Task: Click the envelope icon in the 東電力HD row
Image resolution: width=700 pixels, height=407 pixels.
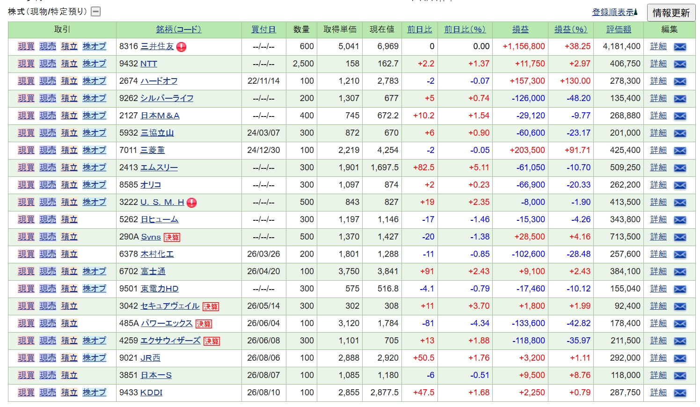Action: (x=680, y=289)
